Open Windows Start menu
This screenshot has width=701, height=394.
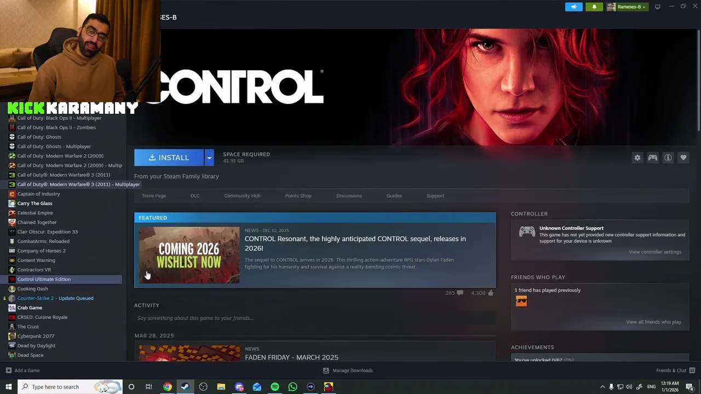8,387
